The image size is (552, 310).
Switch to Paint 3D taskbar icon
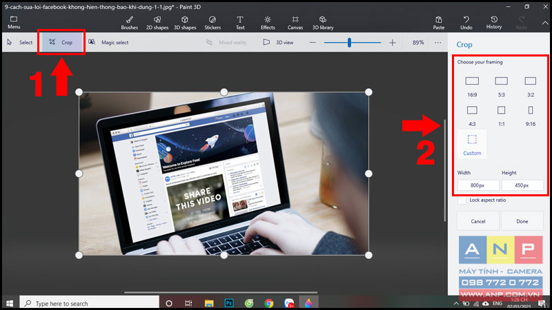tap(308, 303)
